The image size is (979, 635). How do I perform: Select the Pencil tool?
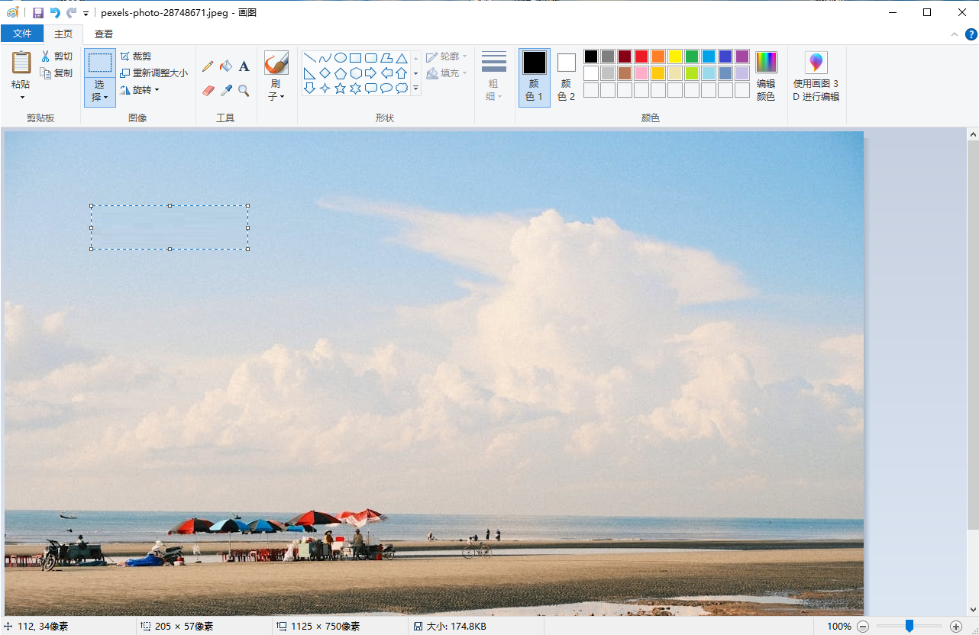coord(208,66)
